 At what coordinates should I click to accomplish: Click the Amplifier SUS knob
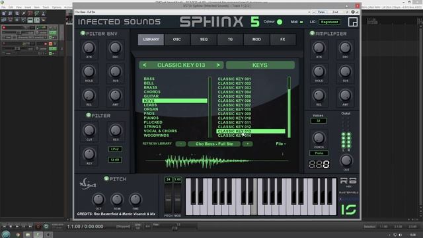[345, 71]
